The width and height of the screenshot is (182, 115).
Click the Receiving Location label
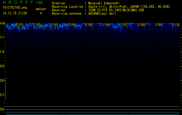67,7
